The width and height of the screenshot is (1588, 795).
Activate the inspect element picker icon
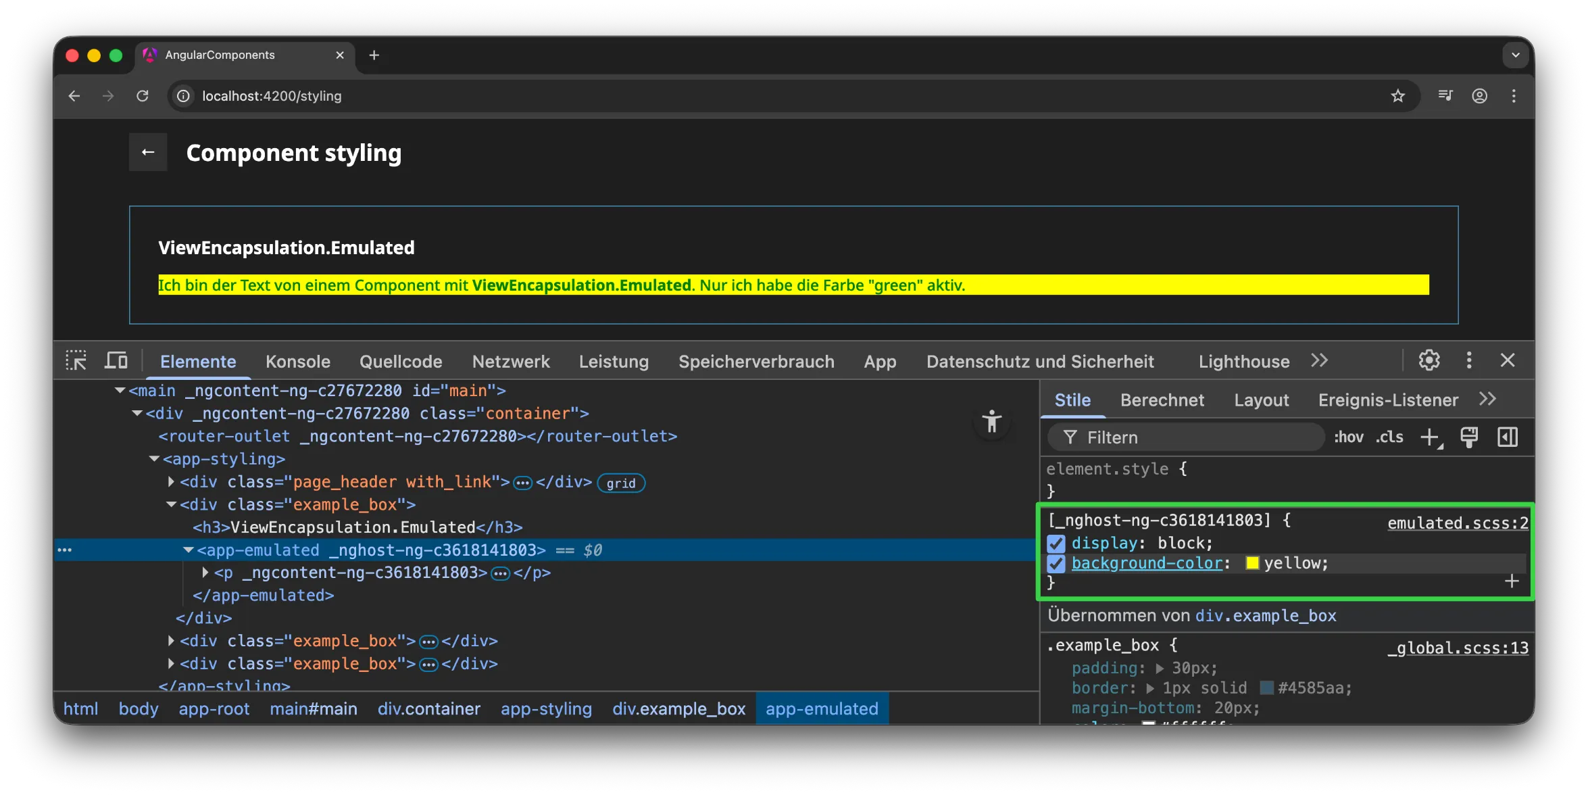tap(76, 360)
